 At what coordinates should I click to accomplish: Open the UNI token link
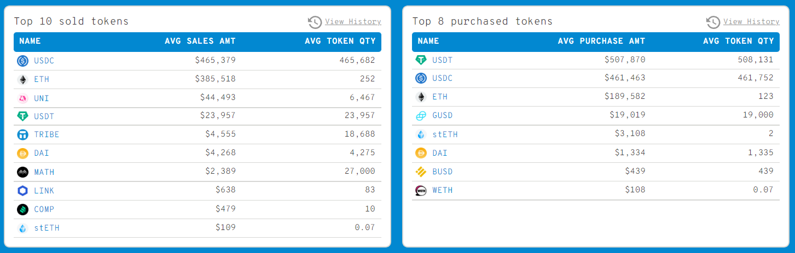point(42,98)
